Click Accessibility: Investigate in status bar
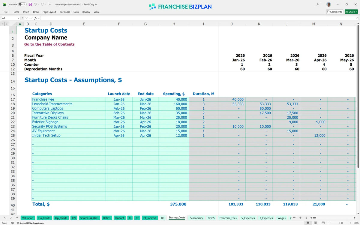Viewport: 360px width, 225px height. [x=30, y=223]
